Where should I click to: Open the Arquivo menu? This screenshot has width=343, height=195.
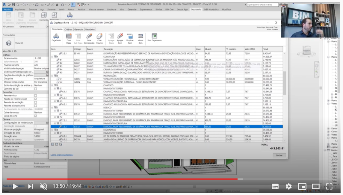[7, 9]
